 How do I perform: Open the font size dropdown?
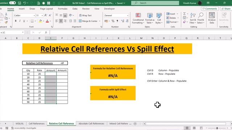[42, 16]
